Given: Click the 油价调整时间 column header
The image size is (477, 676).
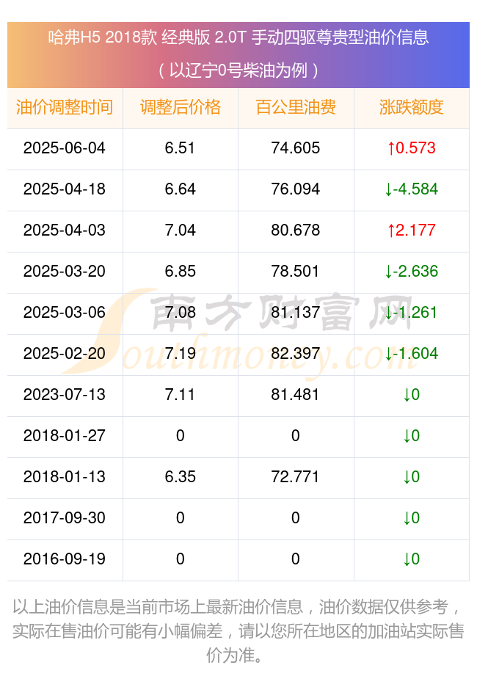Looking at the screenshot, I should click(65, 108).
